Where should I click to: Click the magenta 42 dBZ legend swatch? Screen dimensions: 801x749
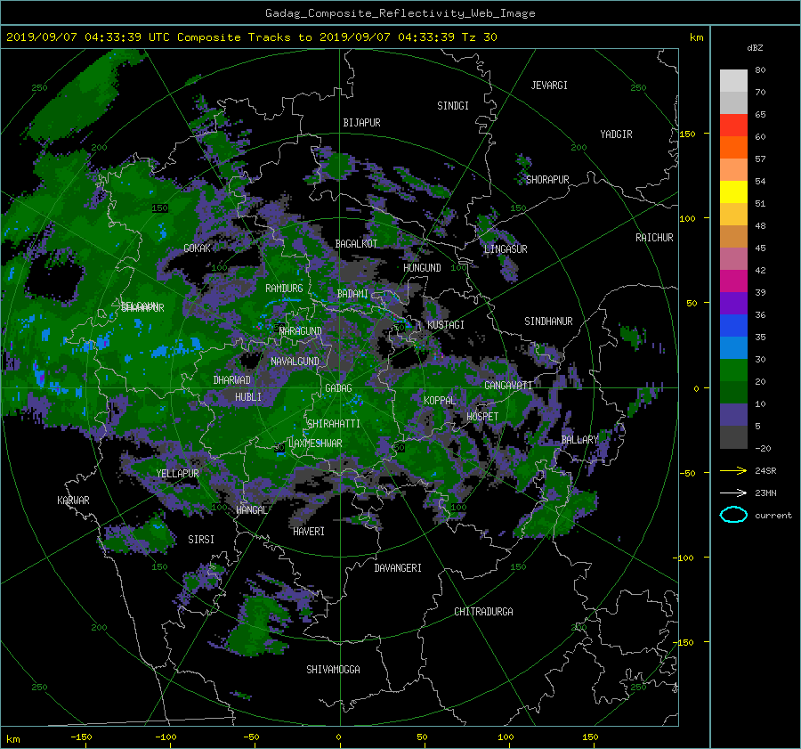(733, 281)
